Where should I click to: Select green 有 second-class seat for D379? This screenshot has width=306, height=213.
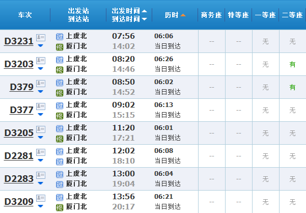tap(292, 87)
